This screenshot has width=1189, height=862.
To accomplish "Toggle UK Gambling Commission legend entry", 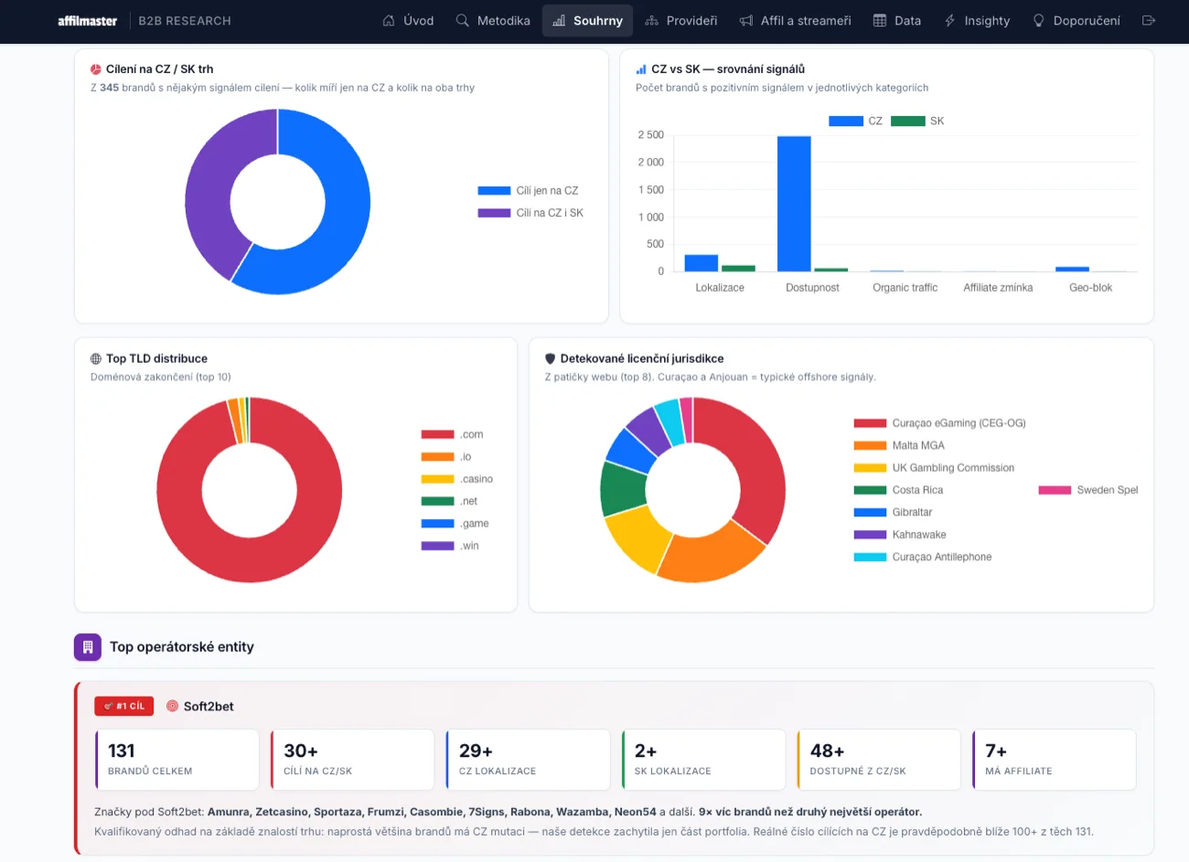I will [x=934, y=468].
